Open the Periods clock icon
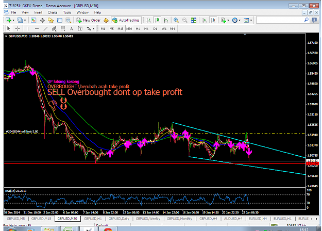The height and width of the screenshot is (231, 322). (235, 20)
